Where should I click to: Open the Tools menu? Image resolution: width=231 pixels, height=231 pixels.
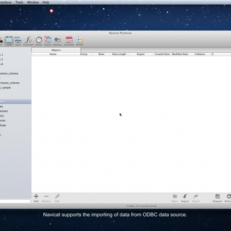(19, 2)
